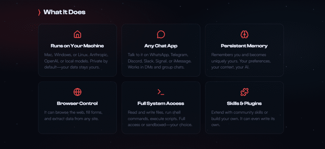The width and height of the screenshot is (325, 149).
Task: Open the Any Chat App title
Action: [x=161, y=46]
